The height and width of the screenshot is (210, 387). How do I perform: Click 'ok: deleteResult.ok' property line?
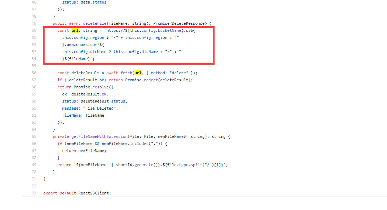coord(85,94)
